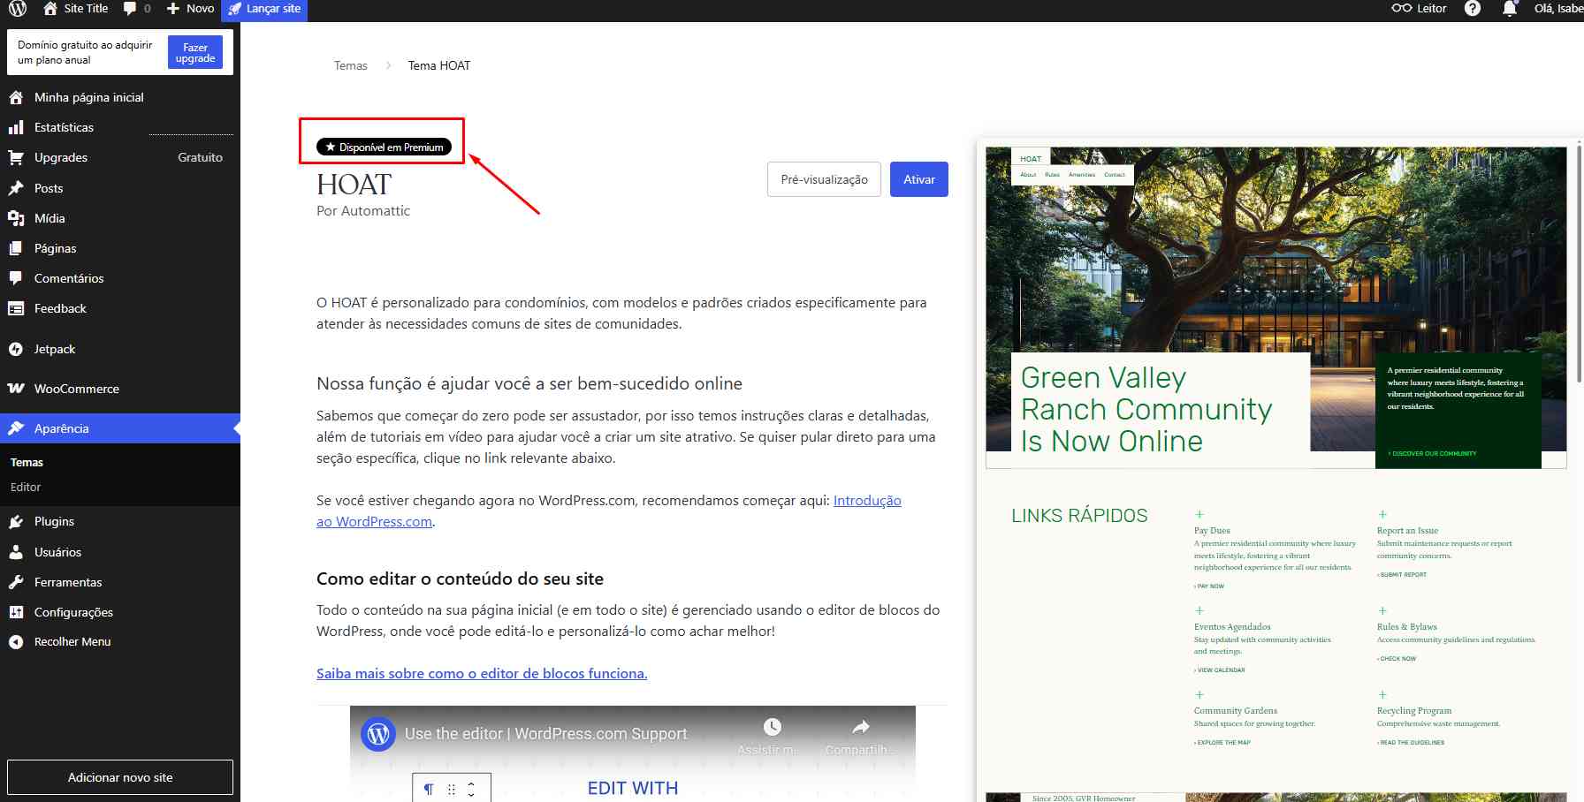Click the Pré-visualização button
Image resolution: width=1584 pixels, height=802 pixels.
[824, 179]
